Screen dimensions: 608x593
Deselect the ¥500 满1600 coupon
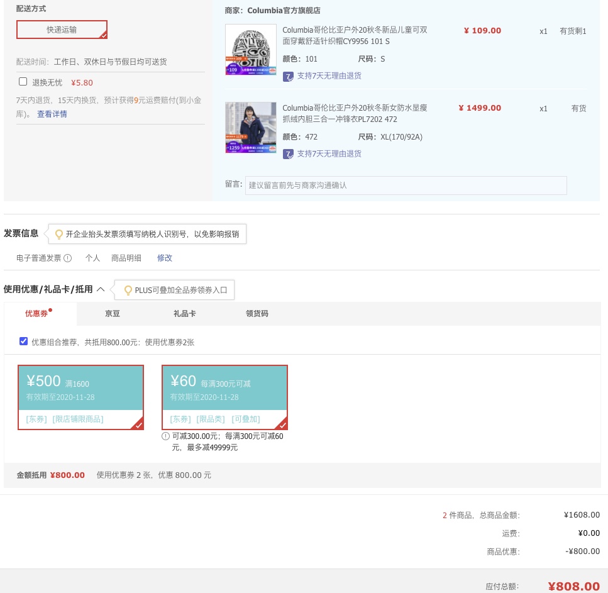click(x=80, y=397)
